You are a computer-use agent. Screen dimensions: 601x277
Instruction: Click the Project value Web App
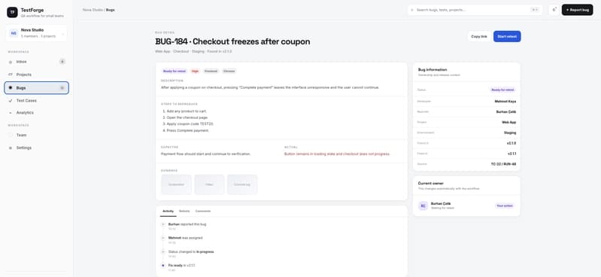tap(509, 123)
